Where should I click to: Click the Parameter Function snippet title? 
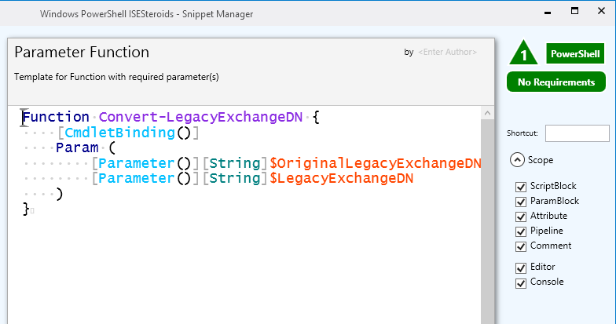82,52
